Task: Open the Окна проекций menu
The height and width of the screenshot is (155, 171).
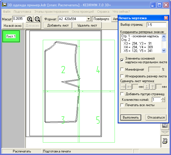Action: [x=83, y=12]
